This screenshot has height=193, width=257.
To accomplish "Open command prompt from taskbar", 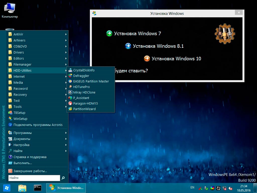I will [x=38, y=188].
